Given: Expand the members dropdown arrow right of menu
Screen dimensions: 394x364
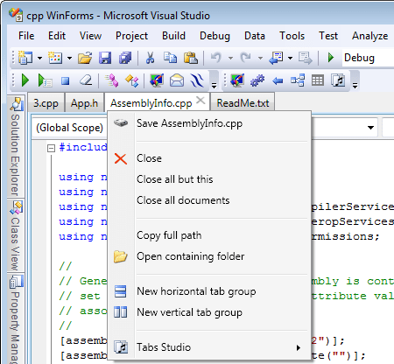Looking at the screenshot, I should click(370, 128).
